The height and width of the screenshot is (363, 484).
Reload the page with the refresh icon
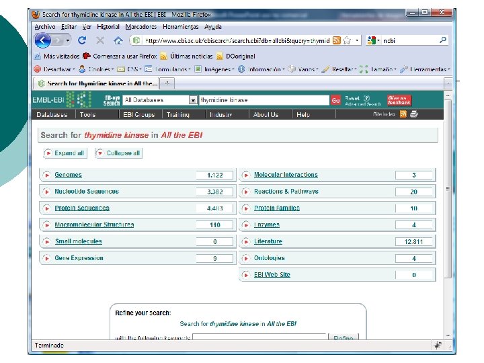(82, 40)
